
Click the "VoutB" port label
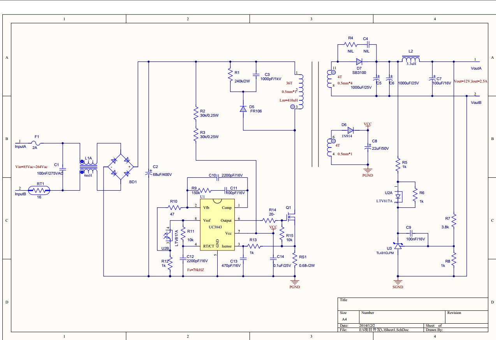click(476, 103)
